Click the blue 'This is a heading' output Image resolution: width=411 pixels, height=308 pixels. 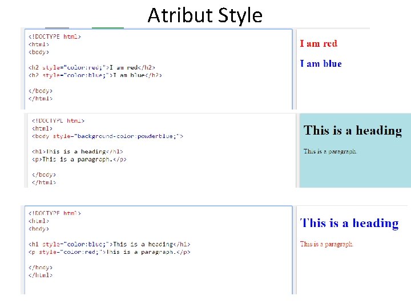tap(349, 223)
